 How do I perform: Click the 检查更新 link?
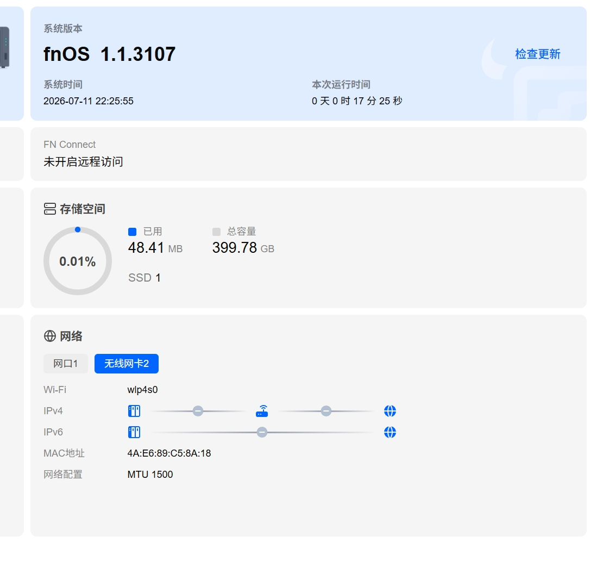(537, 54)
